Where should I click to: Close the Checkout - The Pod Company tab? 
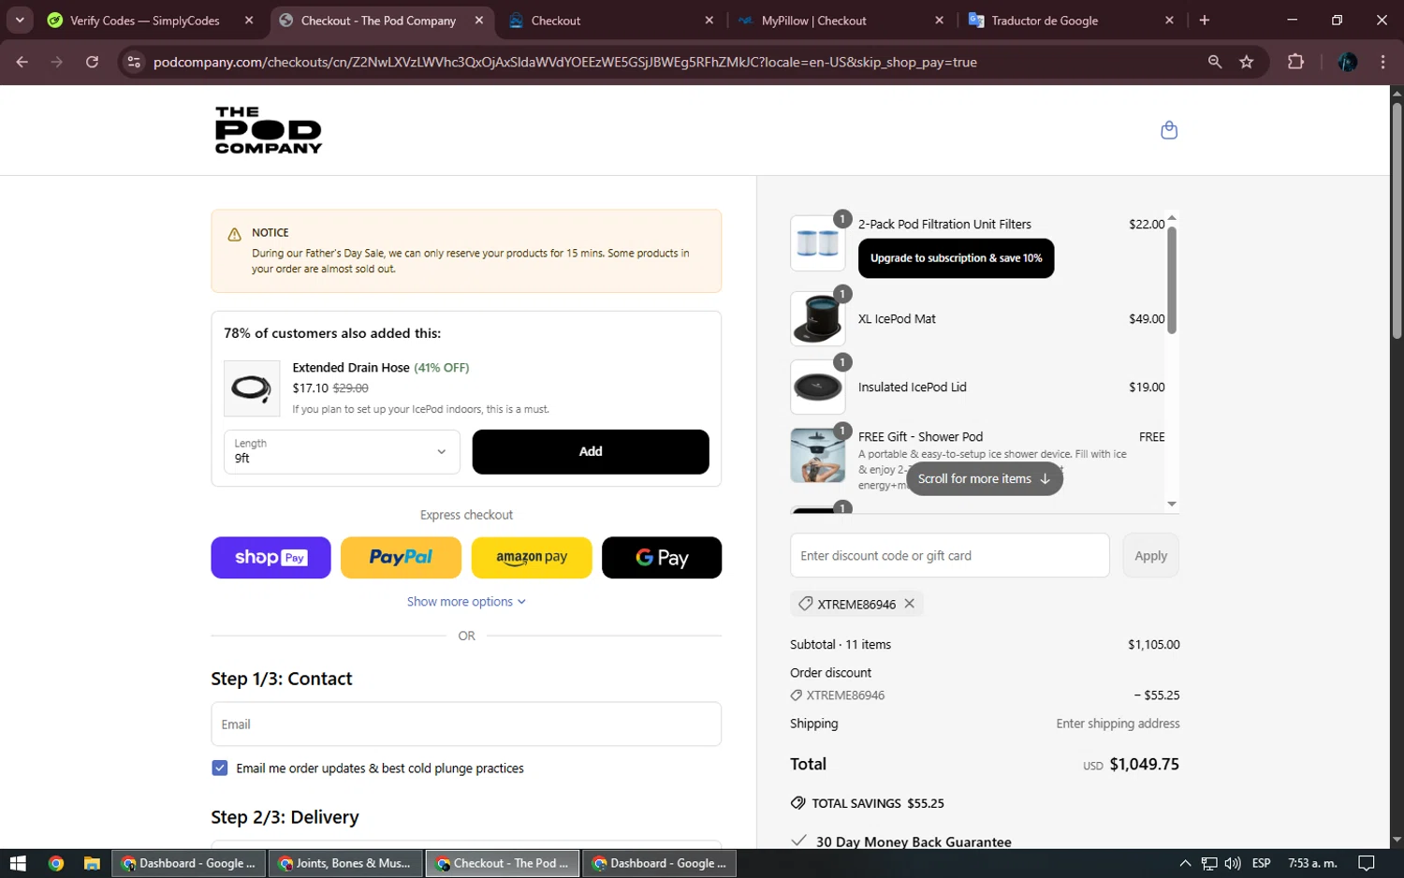pyautogui.click(x=479, y=21)
